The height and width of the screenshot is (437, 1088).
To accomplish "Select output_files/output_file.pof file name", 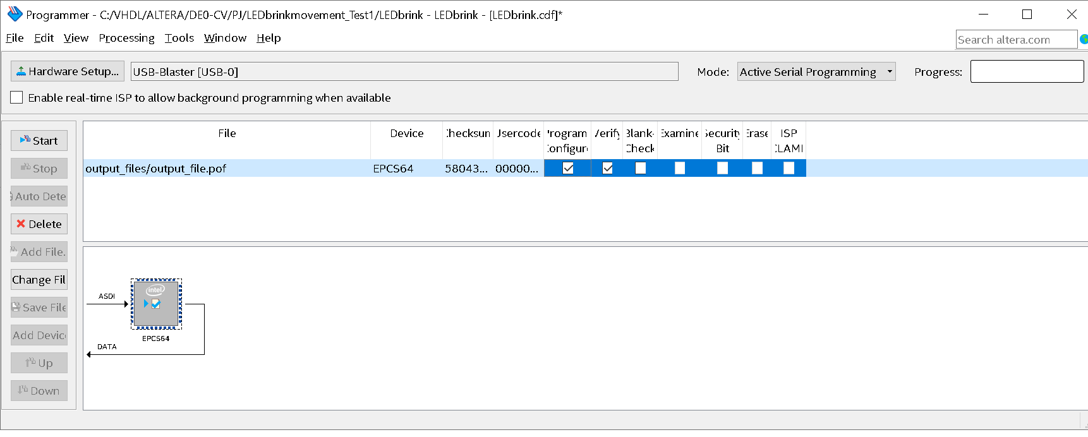I will (x=155, y=169).
